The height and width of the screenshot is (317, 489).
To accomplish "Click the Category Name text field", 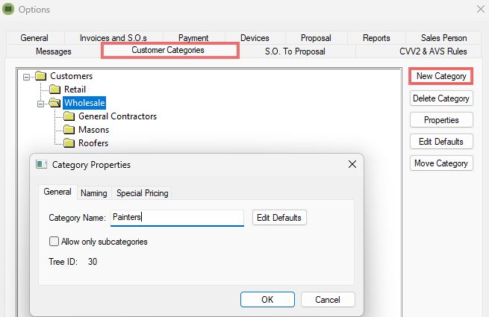I will click(x=177, y=218).
